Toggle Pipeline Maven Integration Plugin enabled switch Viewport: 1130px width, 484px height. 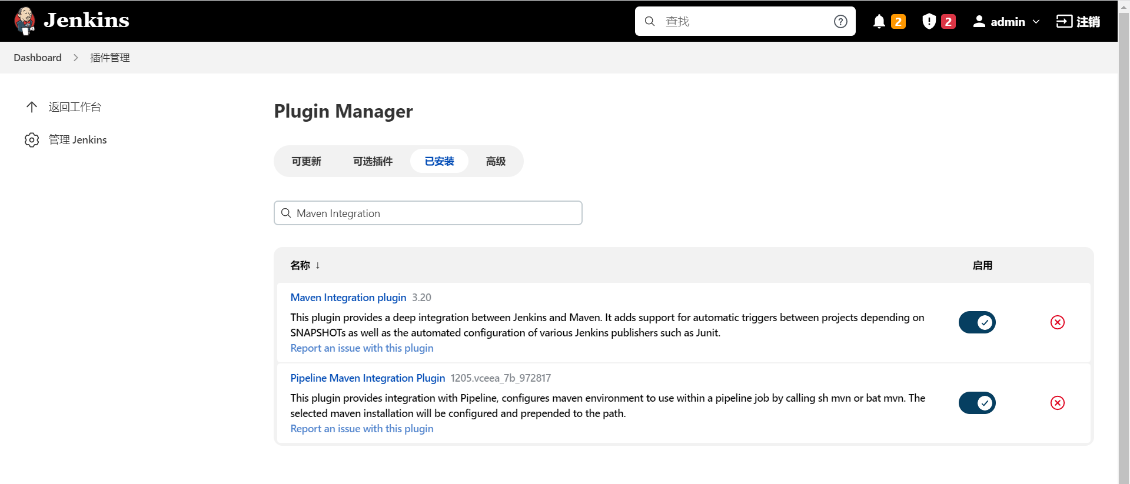pyautogui.click(x=977, y=403)
